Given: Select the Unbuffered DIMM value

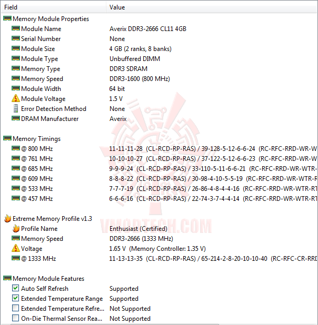Looking at the screenshot, I should coord(135,59).
